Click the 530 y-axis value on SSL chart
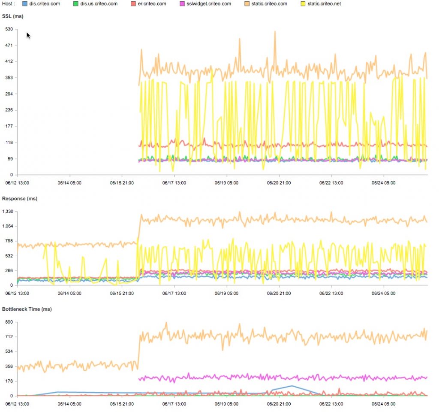Viewport: 439px width, 412px height. 9,29
